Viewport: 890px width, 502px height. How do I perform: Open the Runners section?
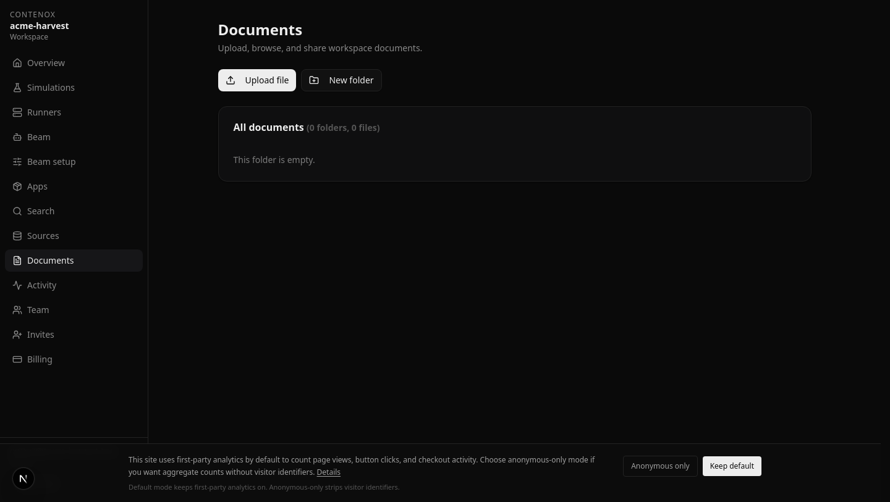74,112
